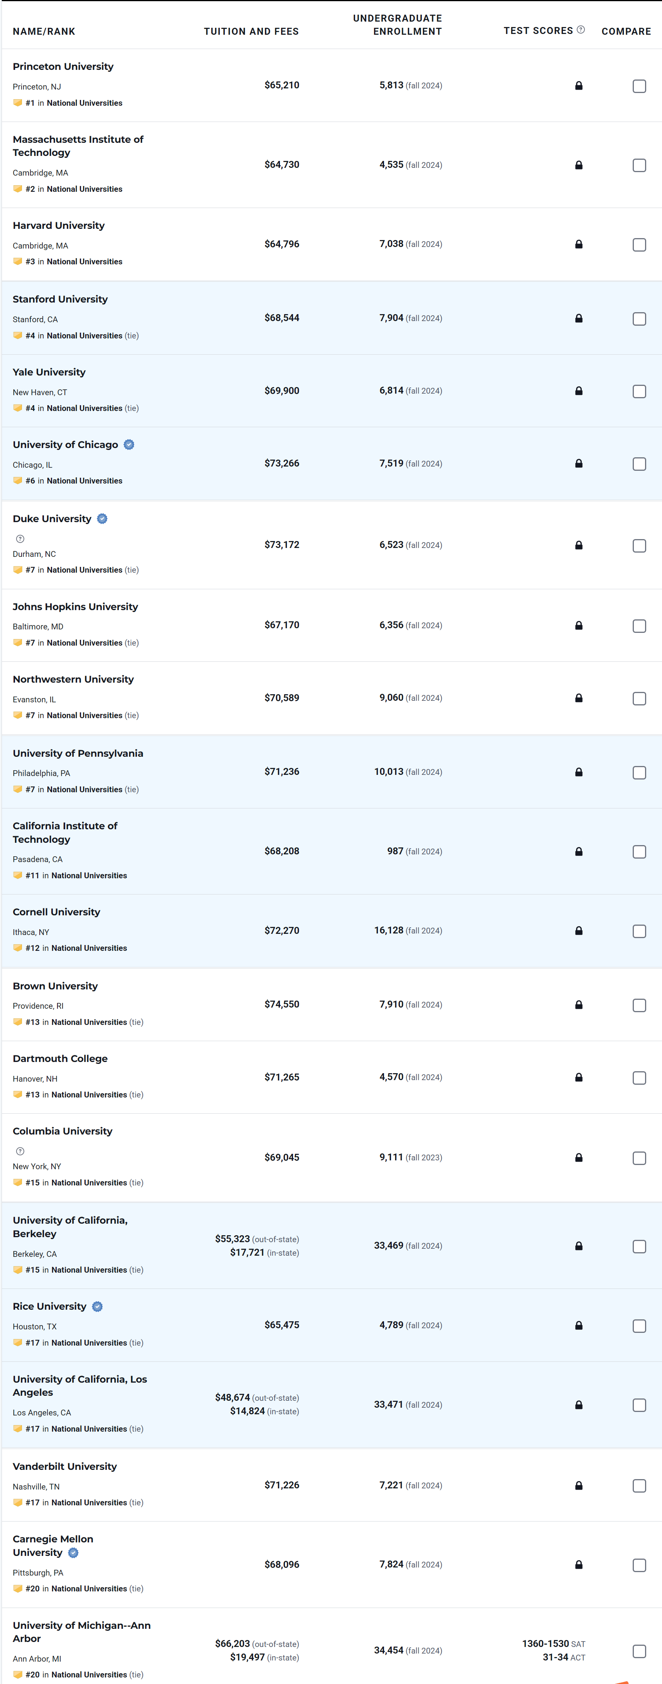Click the verified badge beside Duke University
This screenshot has width=662, height=1684.
(x=103, y=518)
